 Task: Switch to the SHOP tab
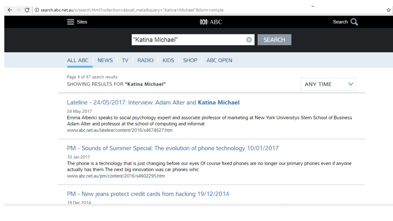click(190, 60)
